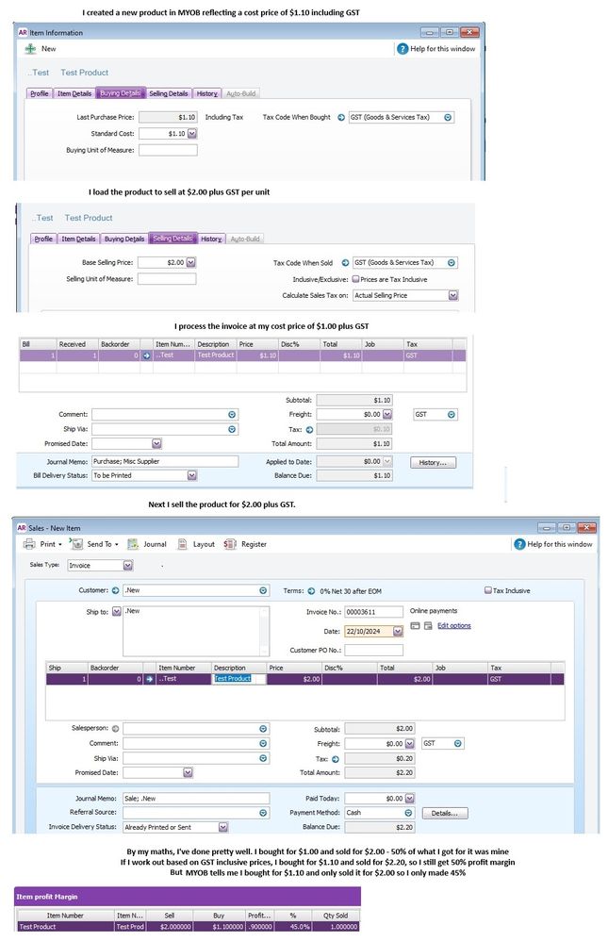Click the Send To toolbar icon

[76, 544]
